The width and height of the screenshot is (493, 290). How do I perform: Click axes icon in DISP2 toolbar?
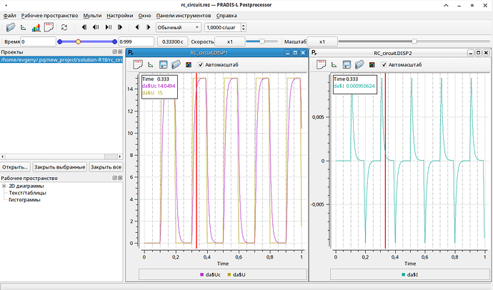pyautogui.click(x=334, y=65)
